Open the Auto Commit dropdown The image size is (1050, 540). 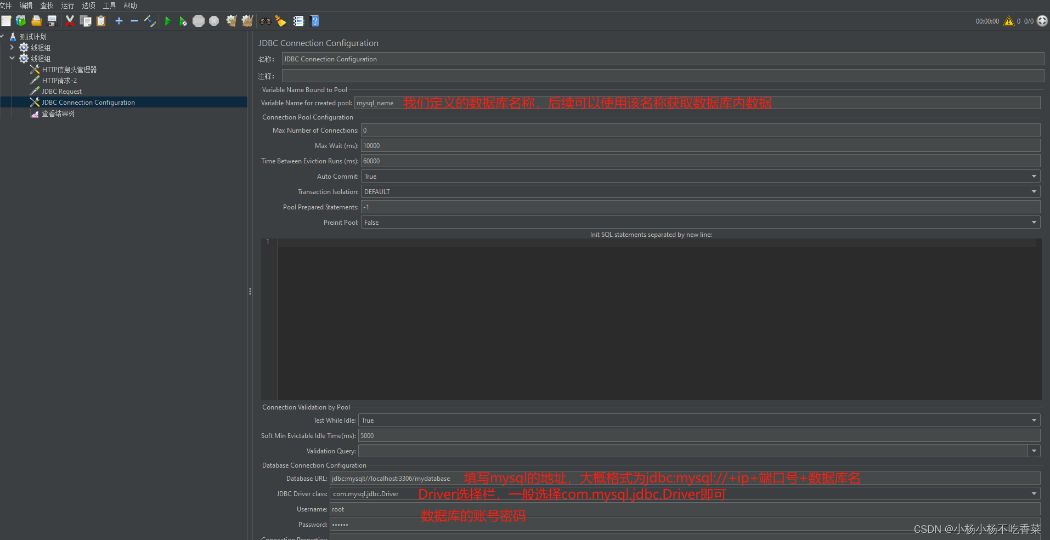(701, 176)
